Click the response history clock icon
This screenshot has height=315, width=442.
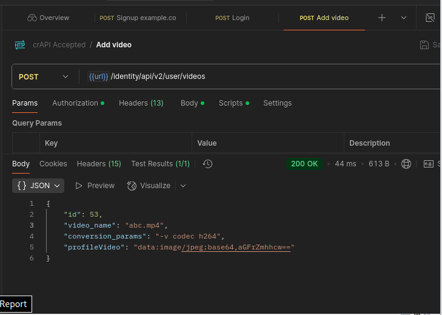tap(208, 164)
